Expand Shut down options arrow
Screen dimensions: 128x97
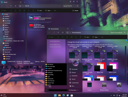[78, 90]
